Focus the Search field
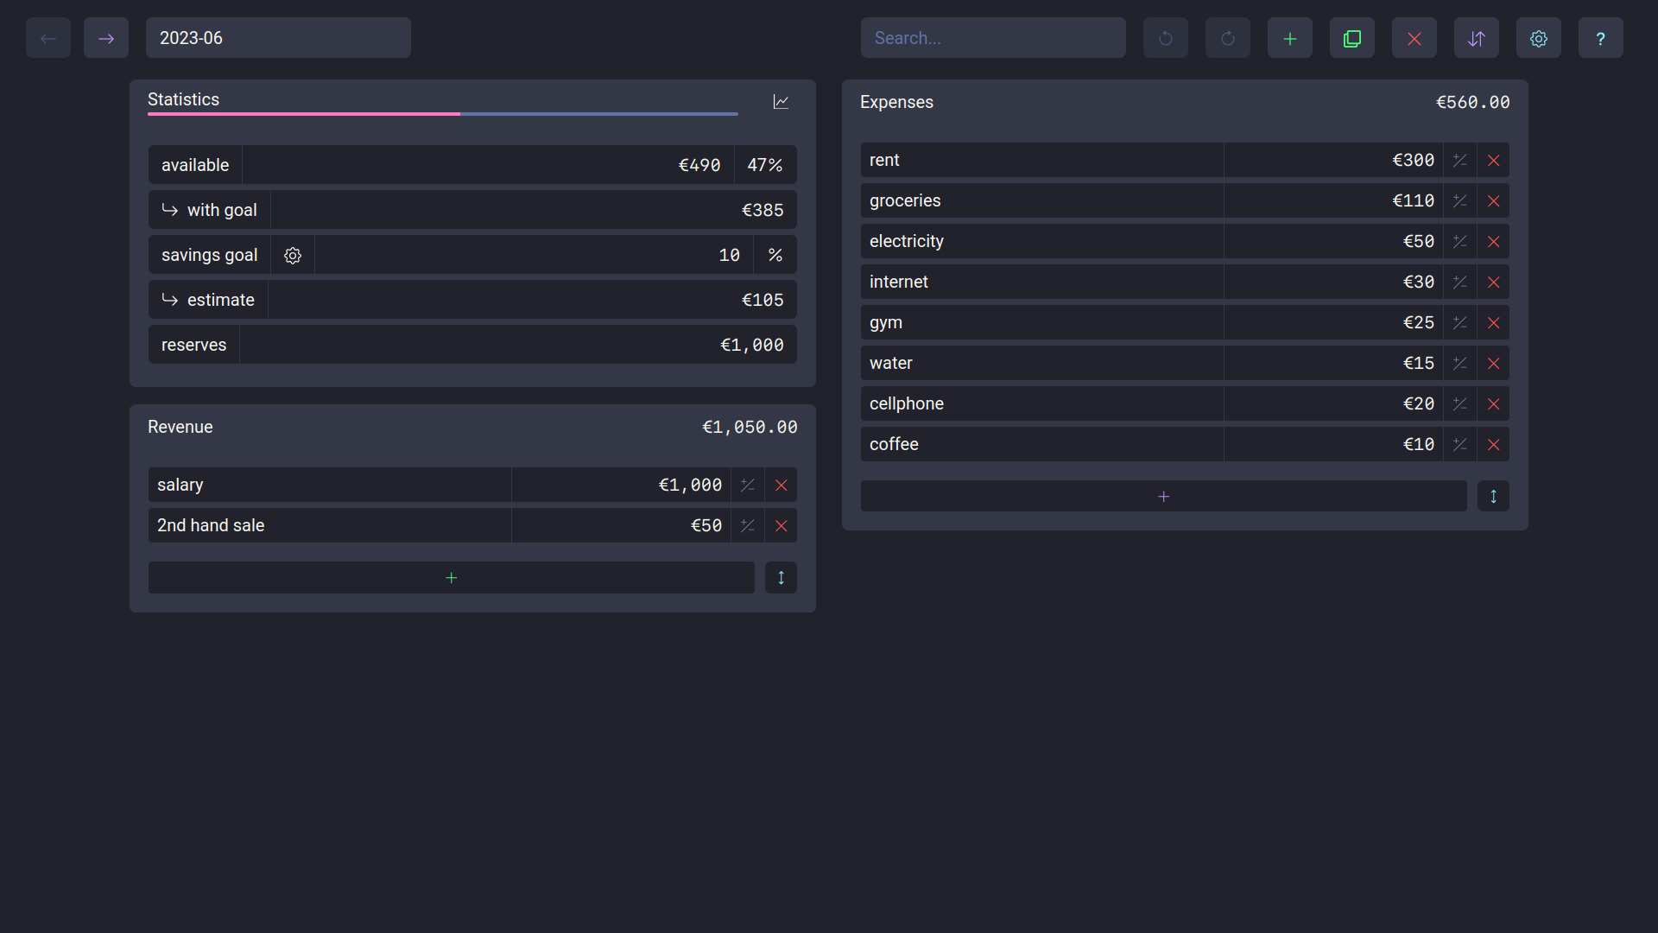Screen dimensions: 1658x933 [x=993, y=38]
